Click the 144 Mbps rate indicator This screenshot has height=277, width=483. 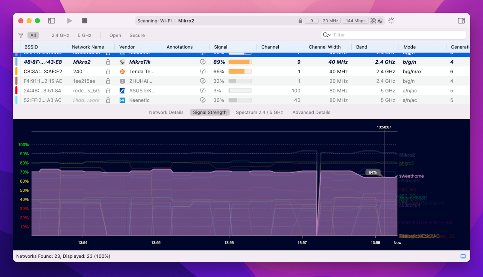356,21
